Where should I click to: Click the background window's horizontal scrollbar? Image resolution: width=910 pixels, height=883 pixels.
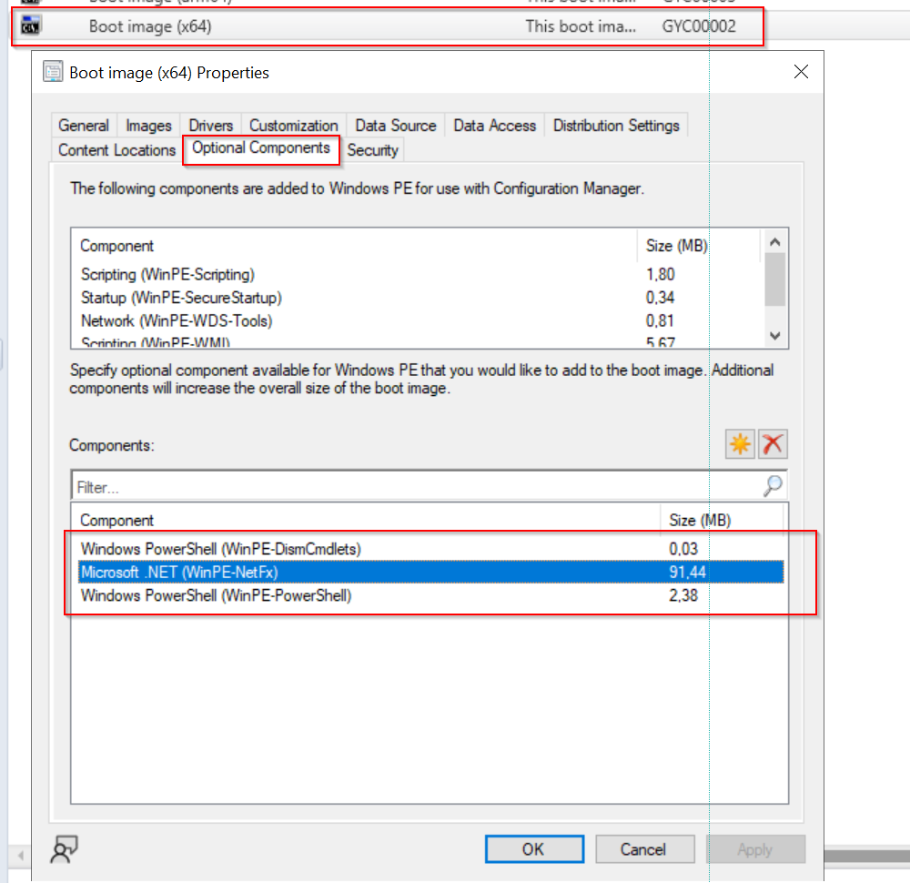click(866, 856)
